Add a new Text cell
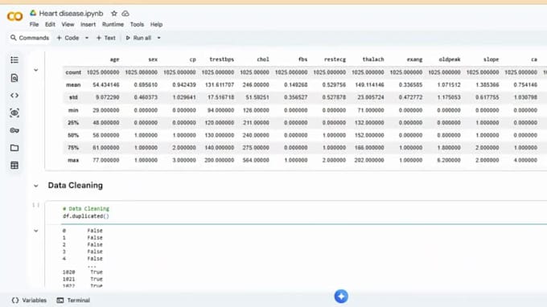 coord(105,38)
